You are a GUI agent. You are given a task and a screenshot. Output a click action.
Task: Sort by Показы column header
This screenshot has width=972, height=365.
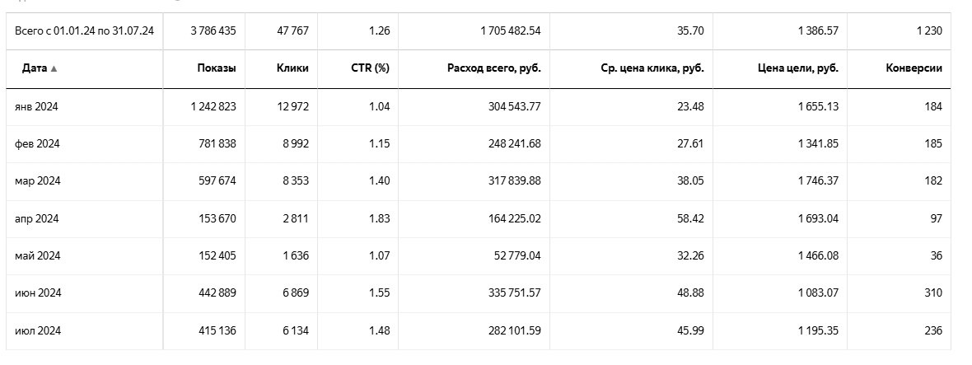coord(216,68)
